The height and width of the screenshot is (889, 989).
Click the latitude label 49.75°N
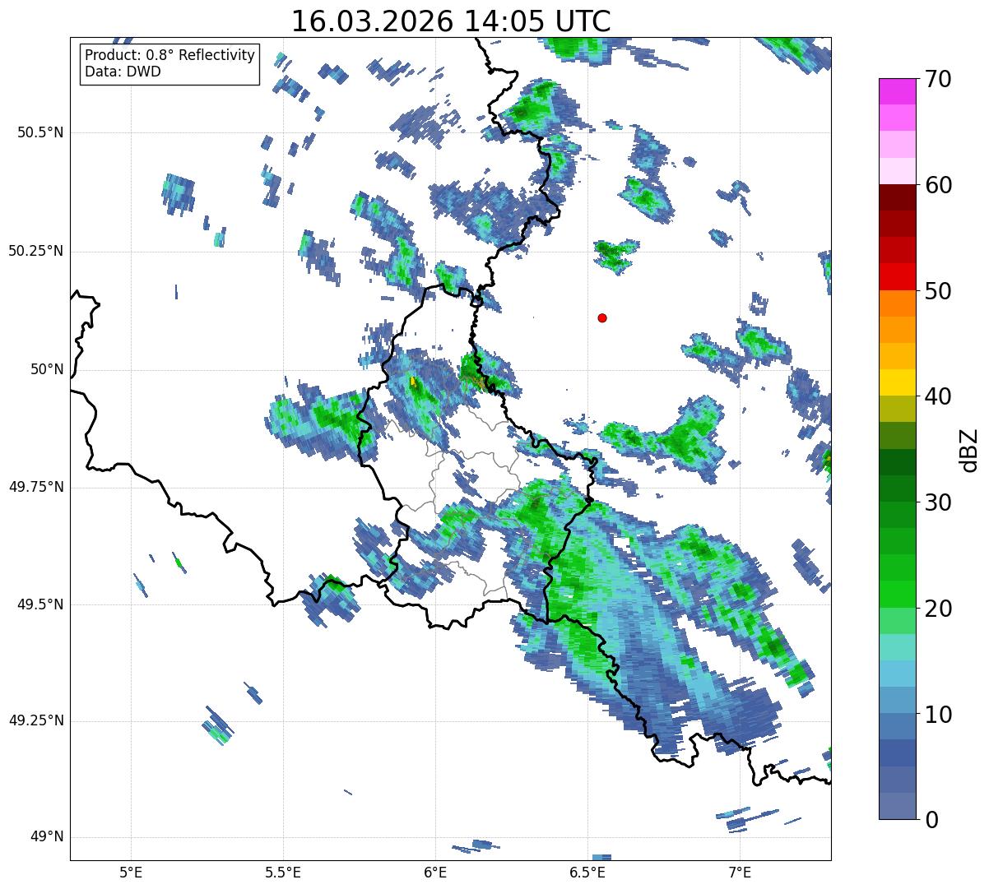tap(36, 487)
